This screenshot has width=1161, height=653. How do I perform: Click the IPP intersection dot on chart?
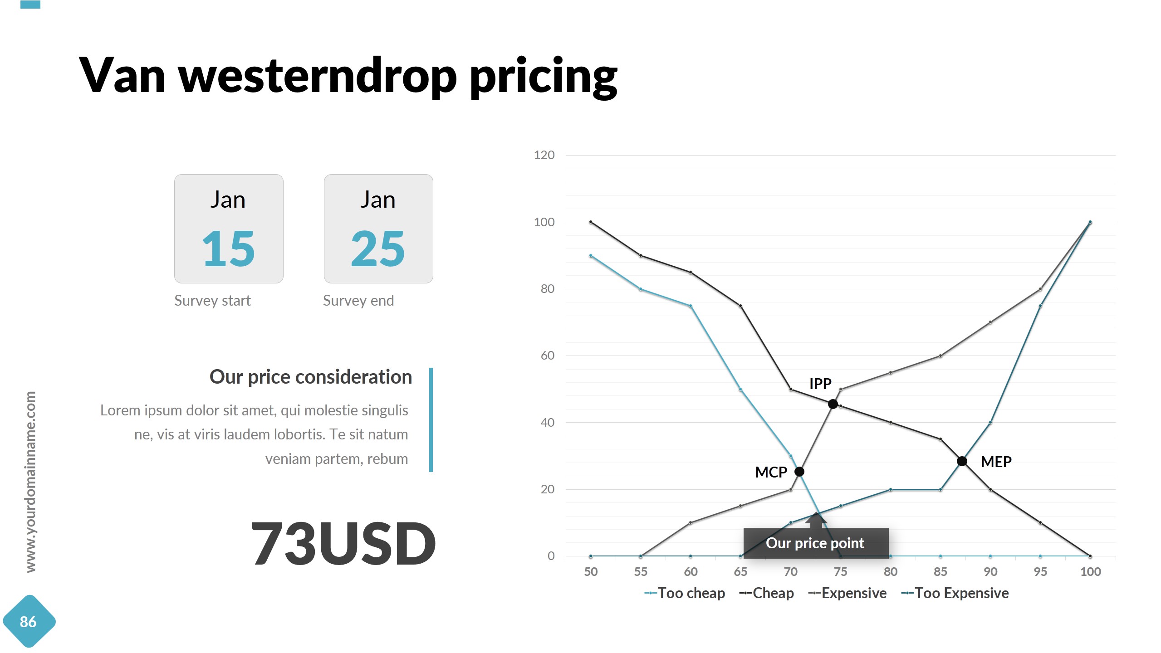[833, 404]
